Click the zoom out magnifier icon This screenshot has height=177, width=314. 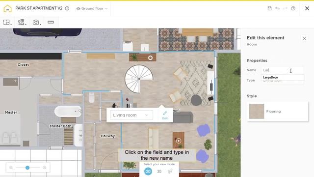pyautogui.click(x=11, y=167)
